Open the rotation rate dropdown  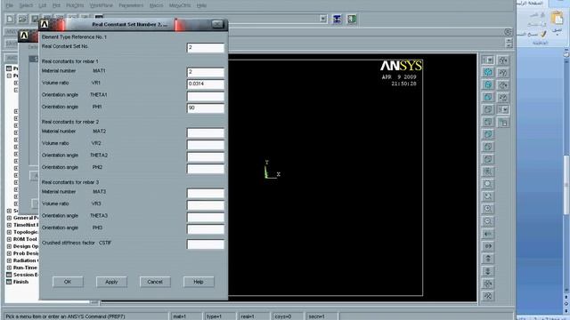click(503, 109)
